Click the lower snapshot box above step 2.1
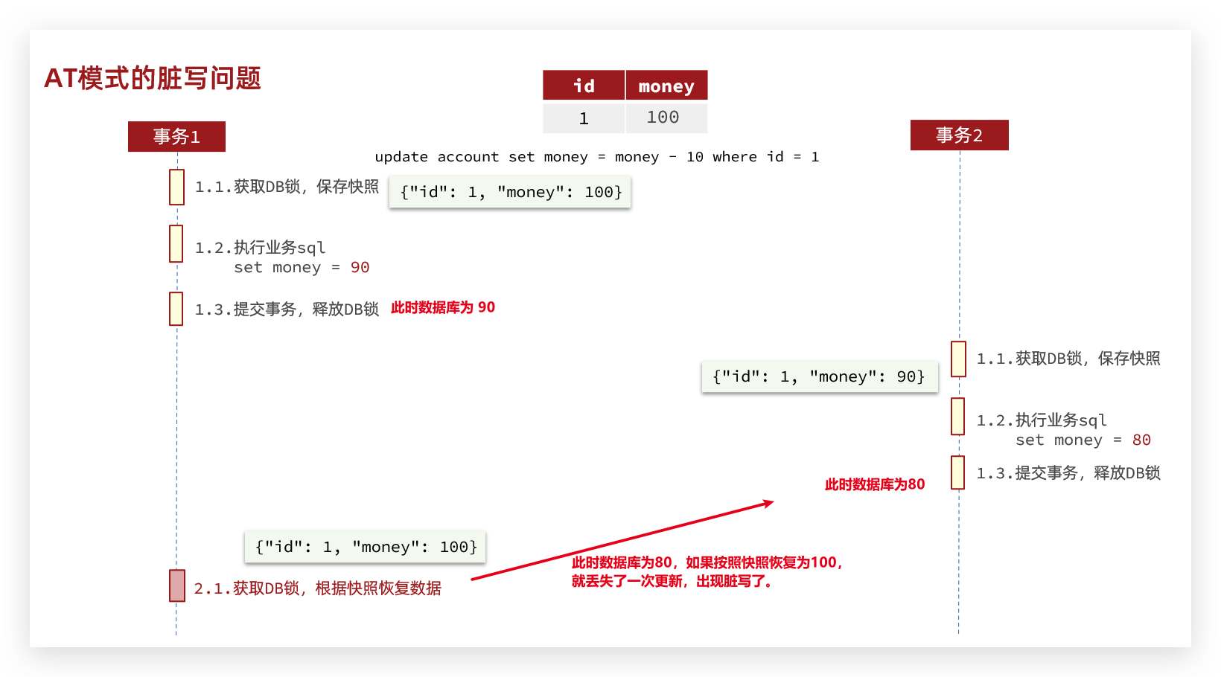Screen dimensions: 1221x677 click(x=366, y=547)
